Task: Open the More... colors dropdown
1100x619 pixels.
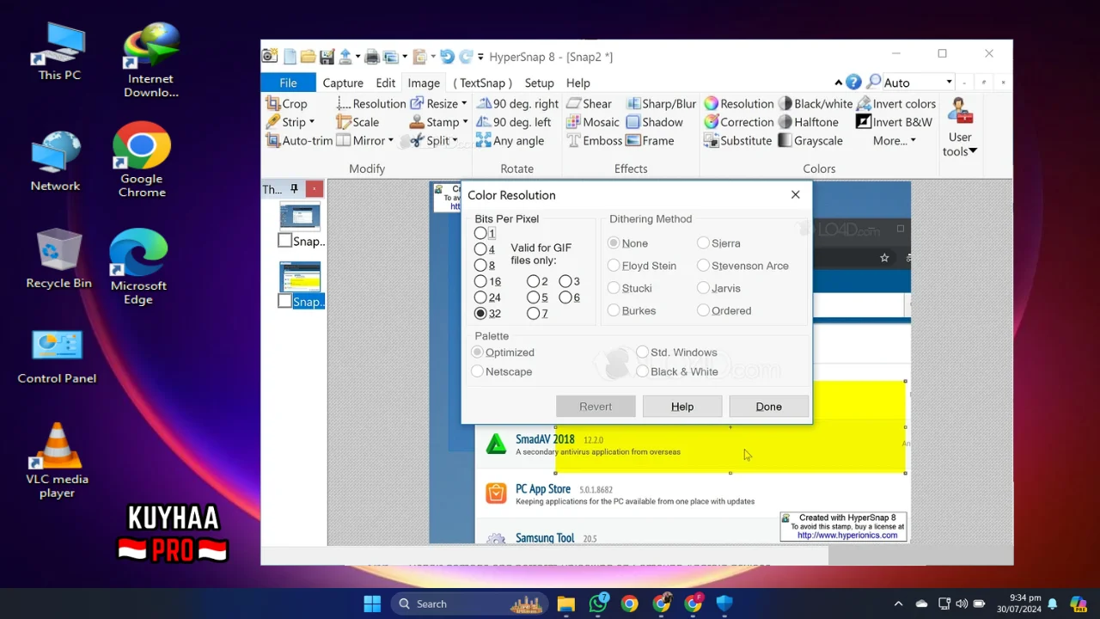Action: (x=895, y=141)
